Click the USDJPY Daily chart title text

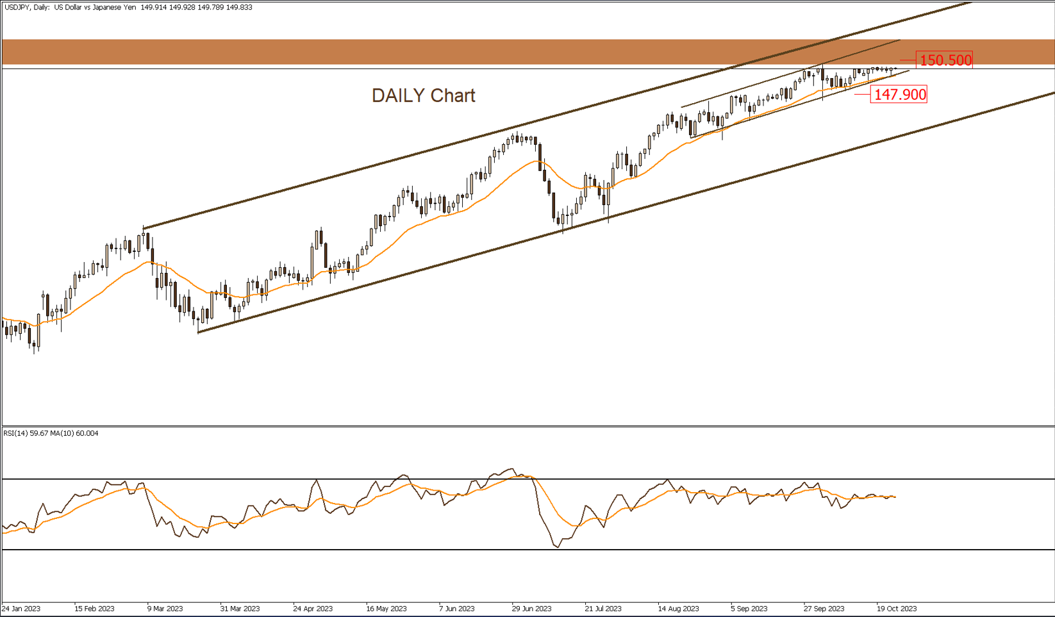click(127, 8)
